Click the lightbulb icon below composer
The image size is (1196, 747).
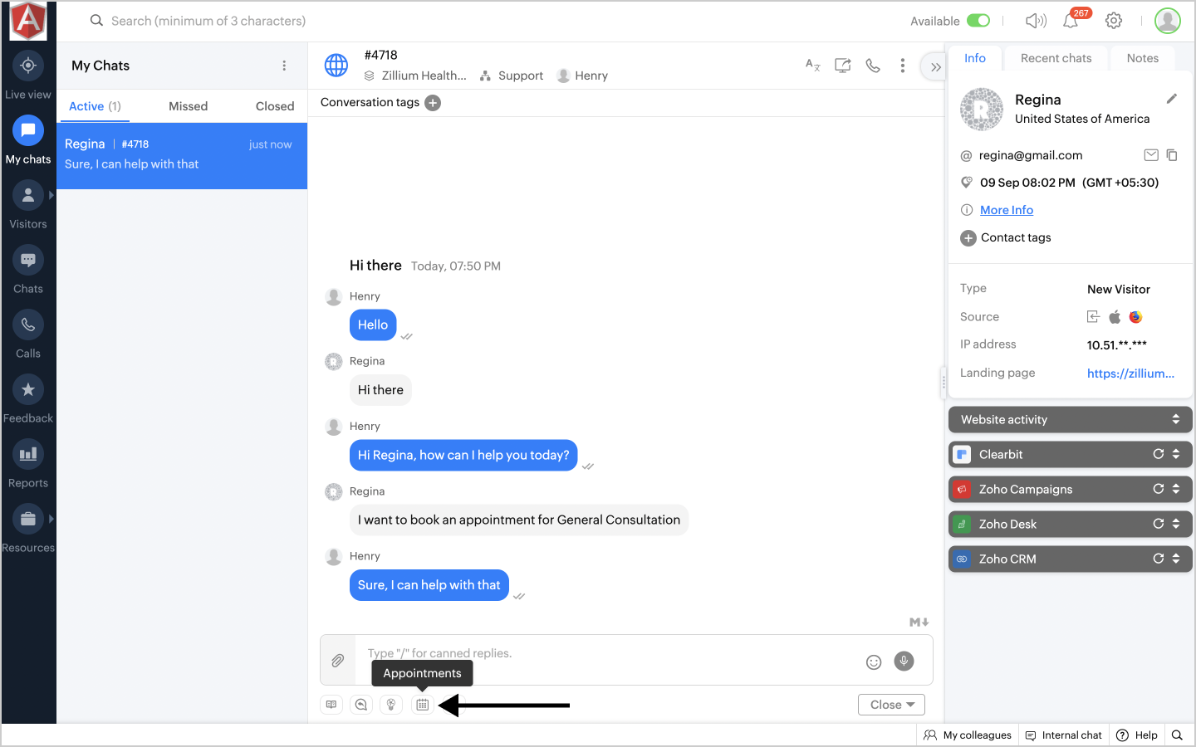[391, 705]
